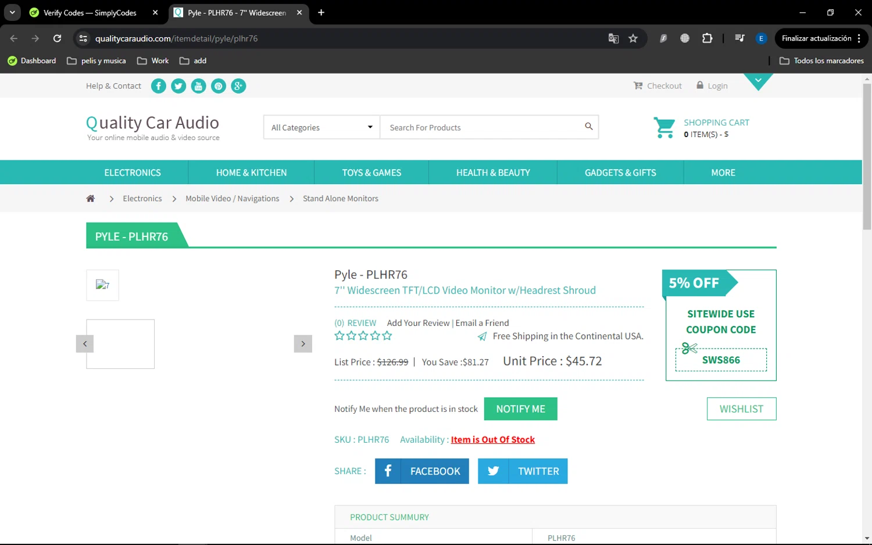
Task: Open a new browser tab with plus
Action: 321,12
